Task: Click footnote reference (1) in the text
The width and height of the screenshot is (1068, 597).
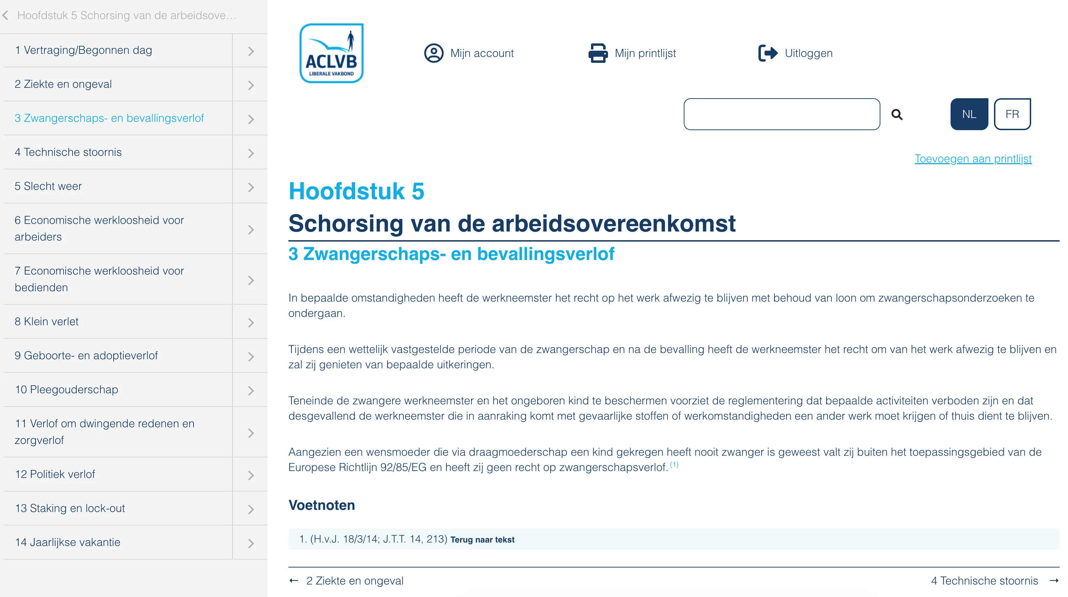Action: click(x=674, y=464)
